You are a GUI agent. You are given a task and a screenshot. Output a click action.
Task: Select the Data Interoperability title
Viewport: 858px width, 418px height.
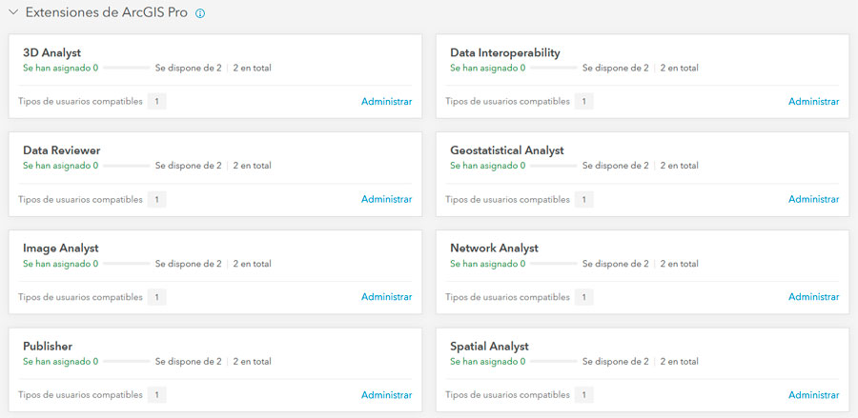(x=505, y=53)
